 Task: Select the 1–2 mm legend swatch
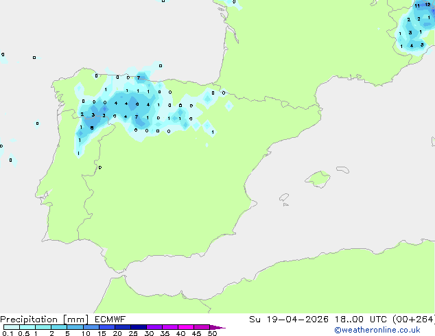(43, 327)
